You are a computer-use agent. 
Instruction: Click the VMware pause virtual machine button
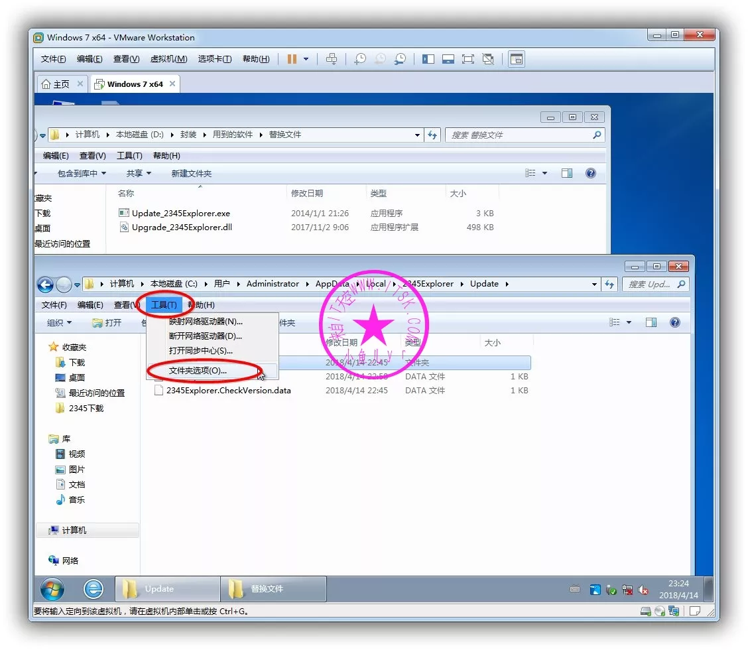tap(292, 59)
